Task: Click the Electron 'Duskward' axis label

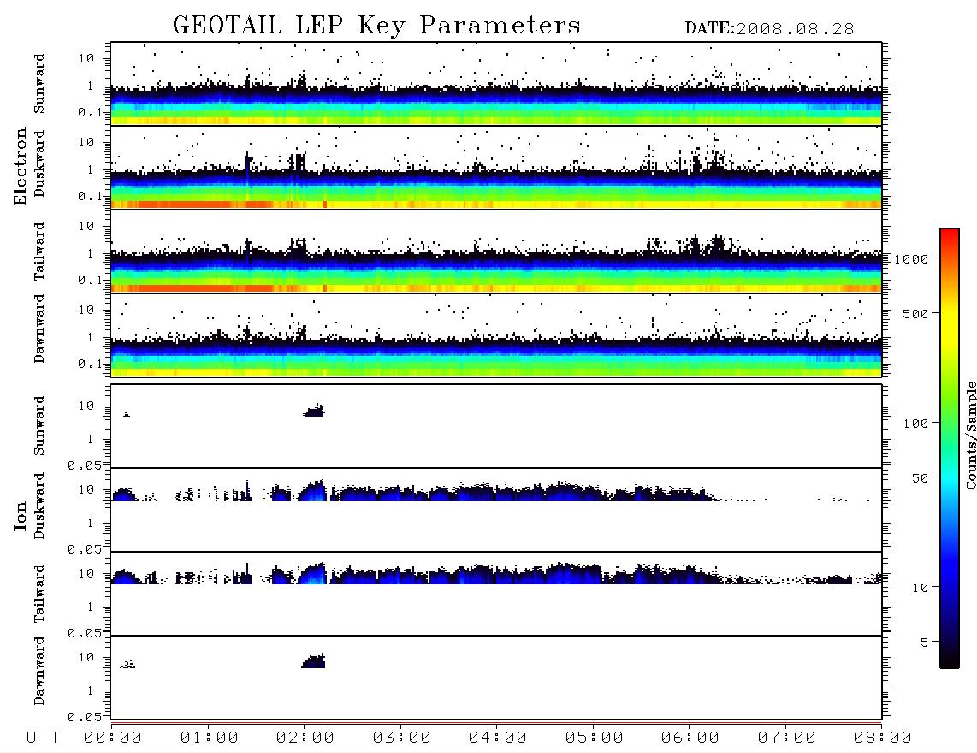Action: click(x=39, y=163)
